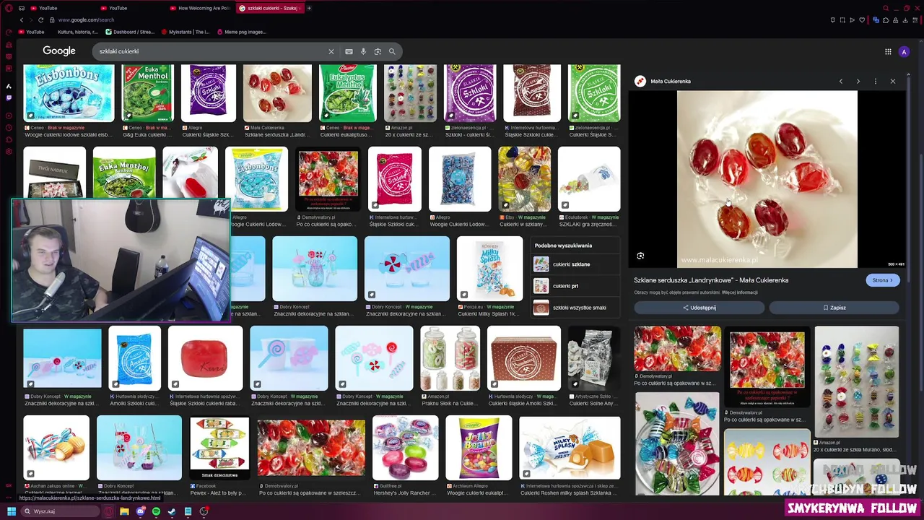The height and width of the screenshot is (520, 924).
Task: Click the Opera logo menu button
Action: point(8,8)
